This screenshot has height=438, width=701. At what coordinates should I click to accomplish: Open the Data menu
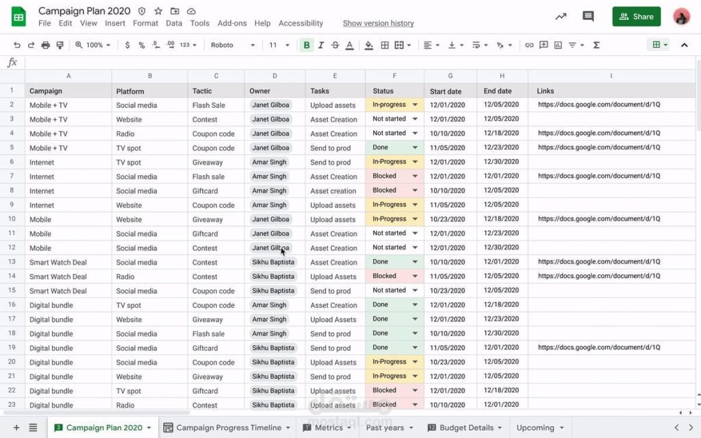[174, 23]
